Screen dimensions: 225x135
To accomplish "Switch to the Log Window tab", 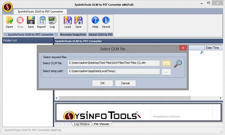I will tap(82, 124).
